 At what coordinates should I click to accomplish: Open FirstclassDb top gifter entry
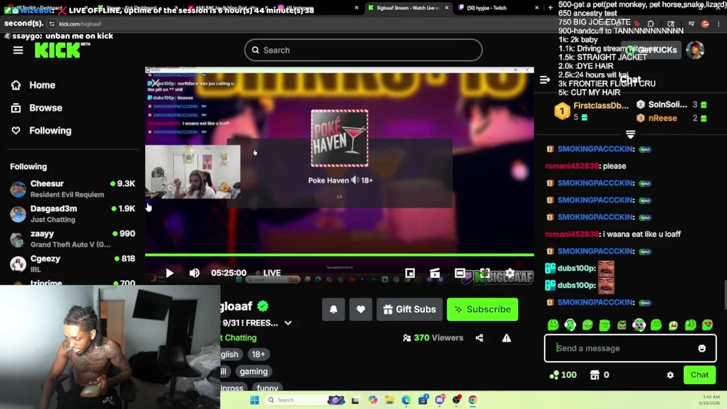[x=592, y=111]
